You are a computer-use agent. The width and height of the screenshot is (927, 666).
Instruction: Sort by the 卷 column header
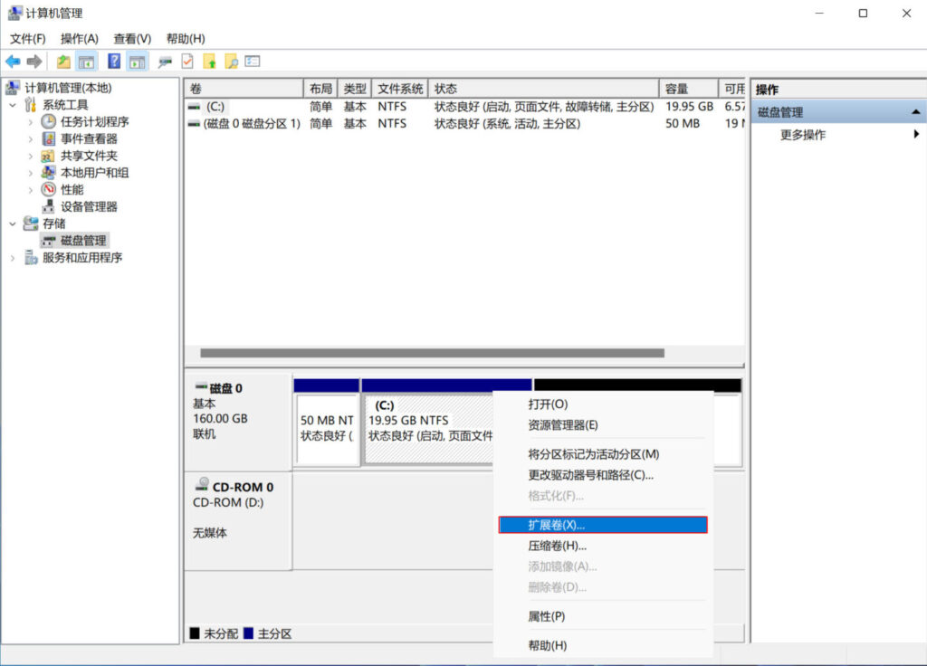click(244, 89)
